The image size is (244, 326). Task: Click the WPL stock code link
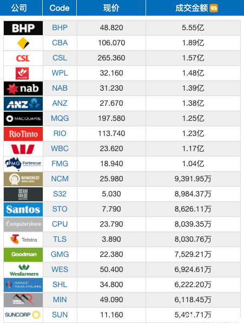60,73
